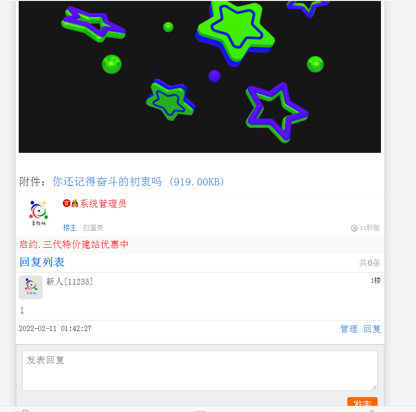Open the 管理 management link
The image size is (416, 412).
click(x=348, y=329)
